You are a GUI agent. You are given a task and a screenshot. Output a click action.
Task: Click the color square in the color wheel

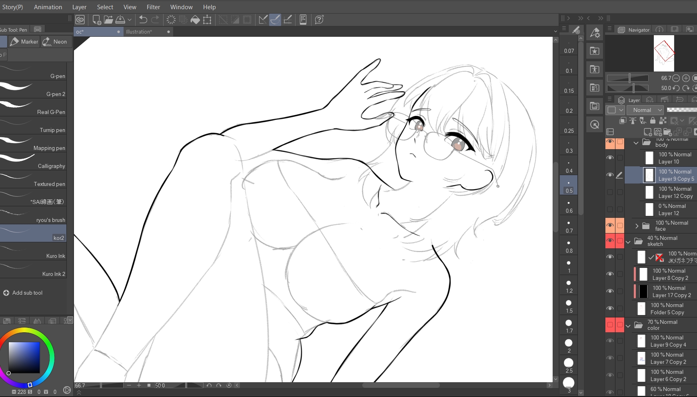tap(24, 357)
